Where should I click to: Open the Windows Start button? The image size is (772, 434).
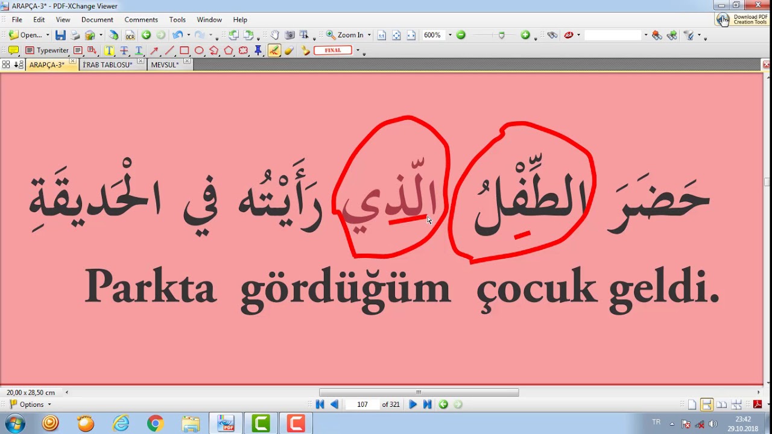[14, 423]
